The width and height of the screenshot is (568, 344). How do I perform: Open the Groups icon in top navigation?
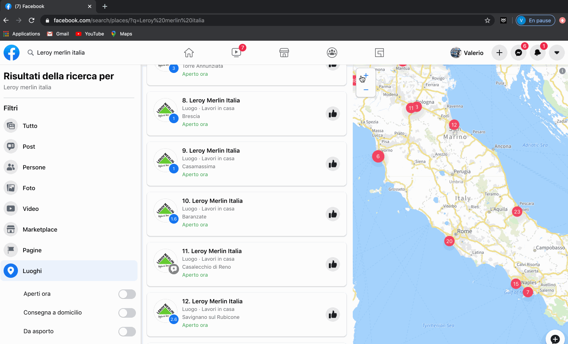[332, 53]
